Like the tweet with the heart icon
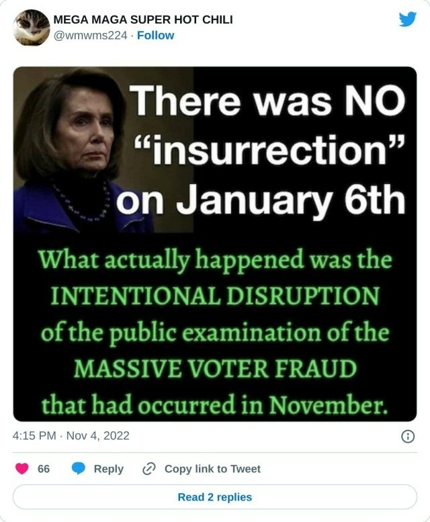This screenshot has width=430, height=522. [x=22, y=469]
